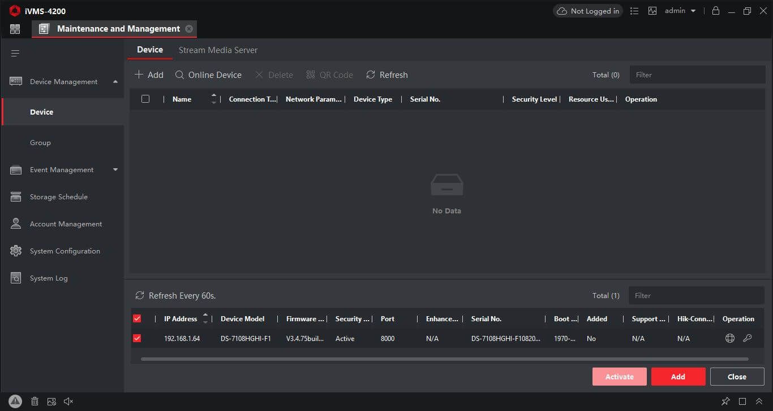Click the Storage Schedule icon
The height and width of the screenshot is (411, 773).
pos(16,197)
